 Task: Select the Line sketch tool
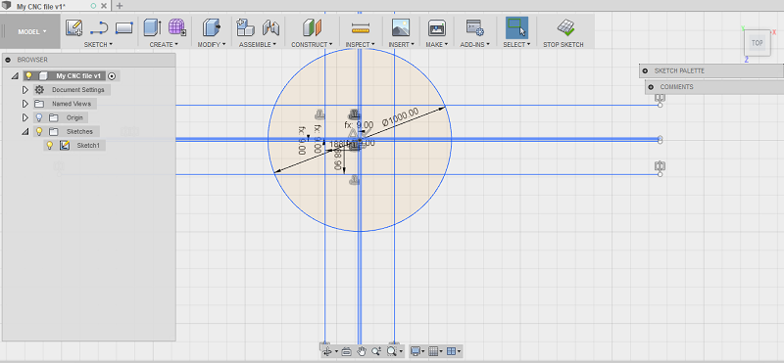[x=99, y=27]
